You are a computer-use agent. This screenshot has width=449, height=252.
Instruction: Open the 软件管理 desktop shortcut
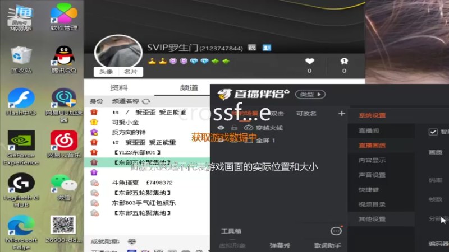pyautogui.click(x=64, y=17)
